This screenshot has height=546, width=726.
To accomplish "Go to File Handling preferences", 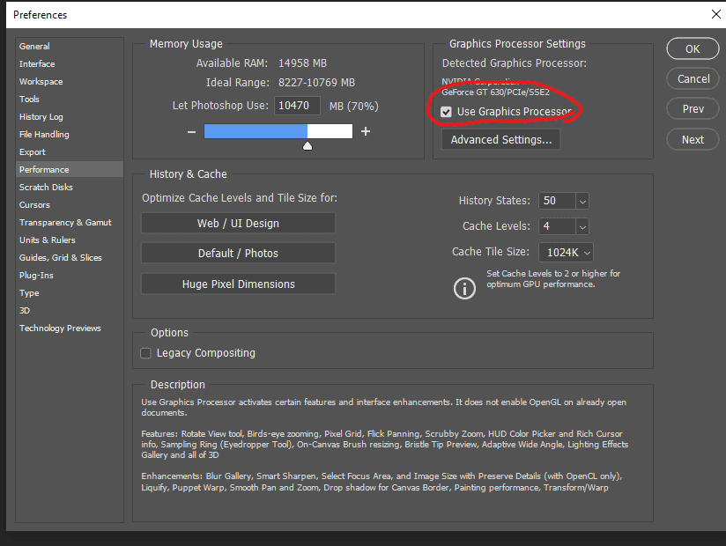I will click(x=44, y=134).
